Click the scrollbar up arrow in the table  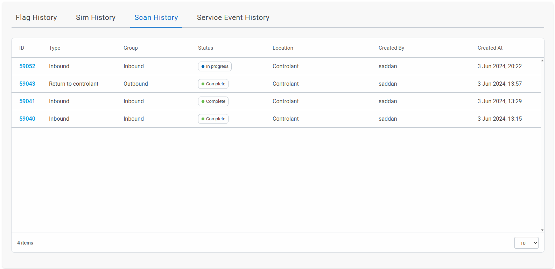[542, 61]
